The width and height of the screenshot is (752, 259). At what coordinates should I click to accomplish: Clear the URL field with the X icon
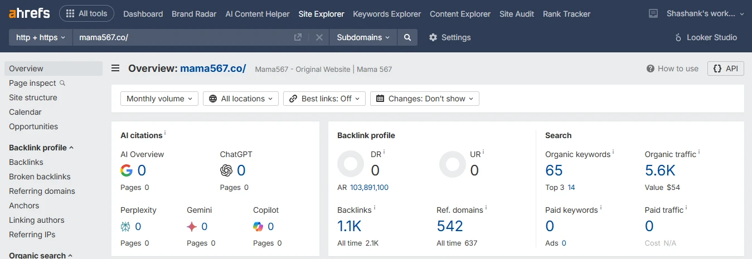(319, 37)
